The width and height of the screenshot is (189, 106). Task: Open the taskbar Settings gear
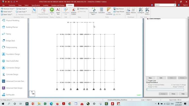[94, 104]
